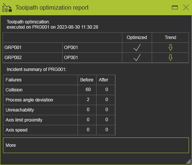192x165 pixels.
Task: Maximize the report window
Action: [x=175, y=7]
